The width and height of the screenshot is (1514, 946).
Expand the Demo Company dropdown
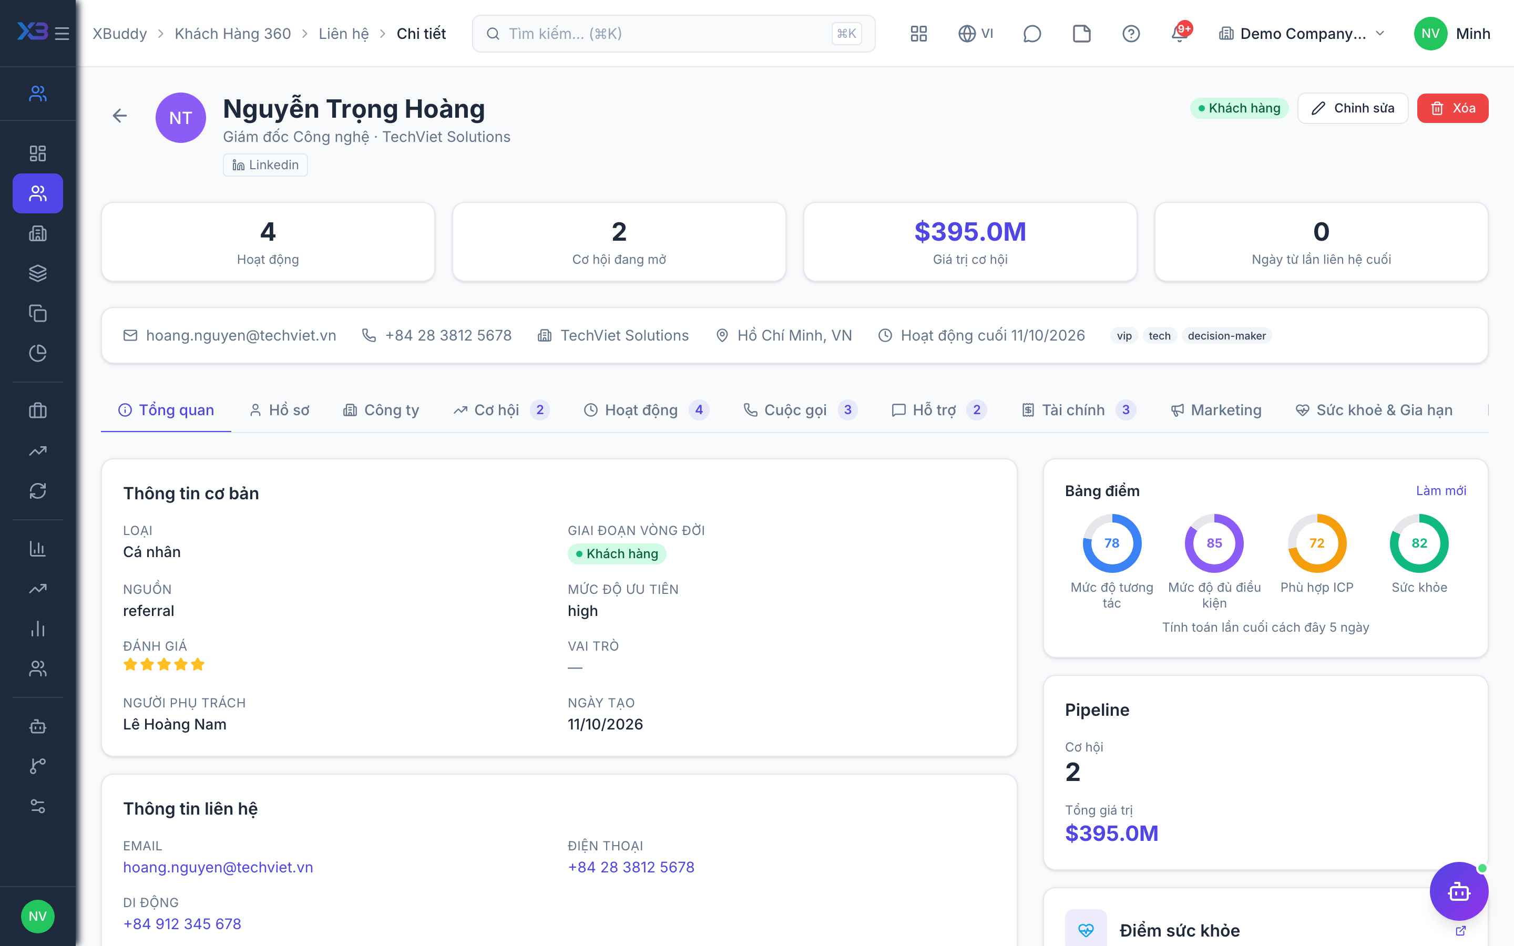click(x=1303, y=33)
